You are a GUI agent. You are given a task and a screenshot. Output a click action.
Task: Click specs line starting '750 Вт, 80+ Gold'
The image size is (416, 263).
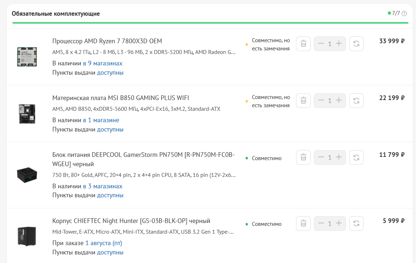coord(144,175)
